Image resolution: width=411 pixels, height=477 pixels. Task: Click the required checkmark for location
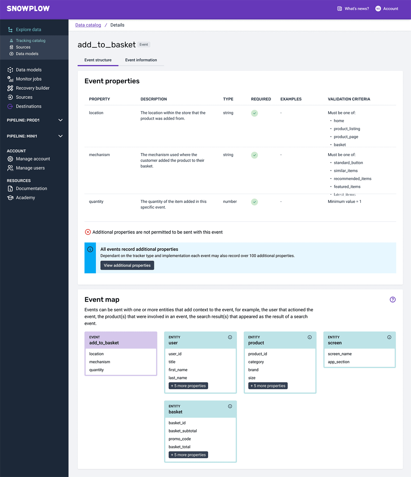pyautogui.click(x=254, y=113)
